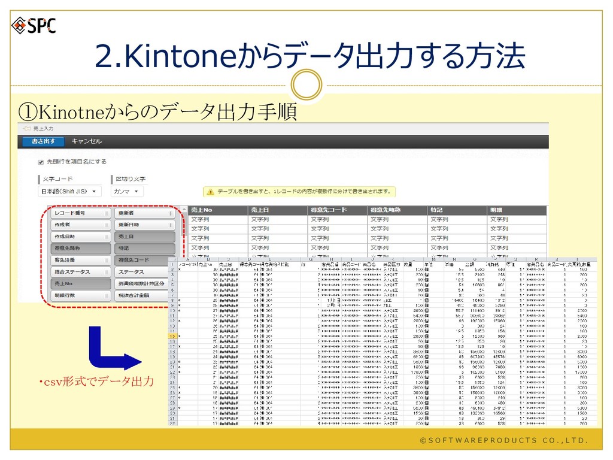Select the 作成者 field chip
Viewport: 613px width, 460px height.
(x=81, y=225)
